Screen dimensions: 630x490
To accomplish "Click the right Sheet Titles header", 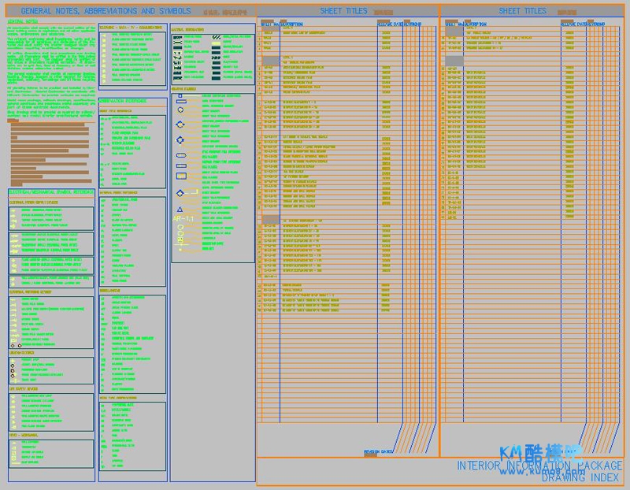I will [x=522, y=11].
